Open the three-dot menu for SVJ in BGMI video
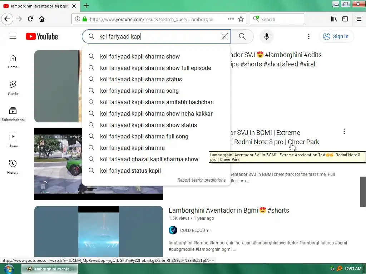 point(344,131)
